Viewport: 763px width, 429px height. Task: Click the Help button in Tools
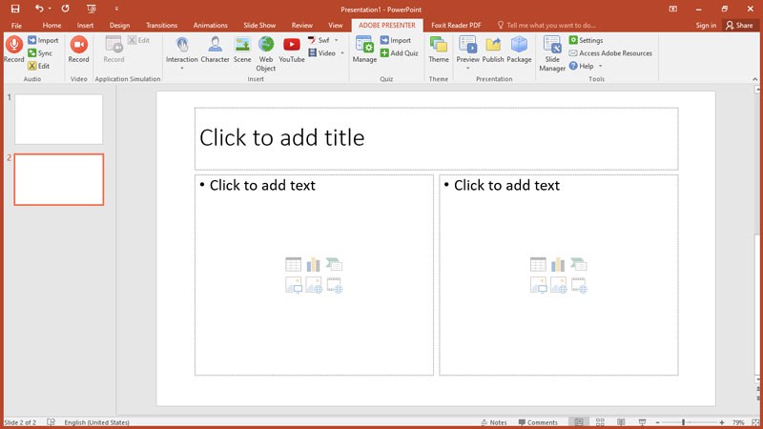tap(582, 66)
